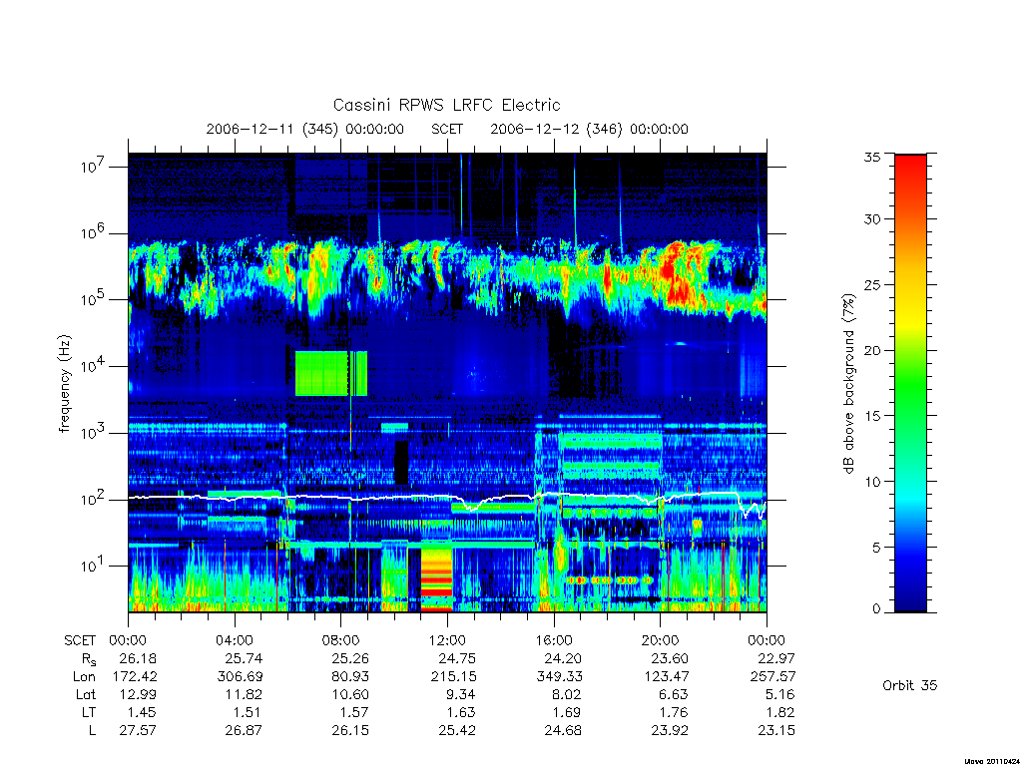Viewport: 1022px width, 766px height.
Task: Click the 10^7 frequency tick label
Action: (93, 167)
